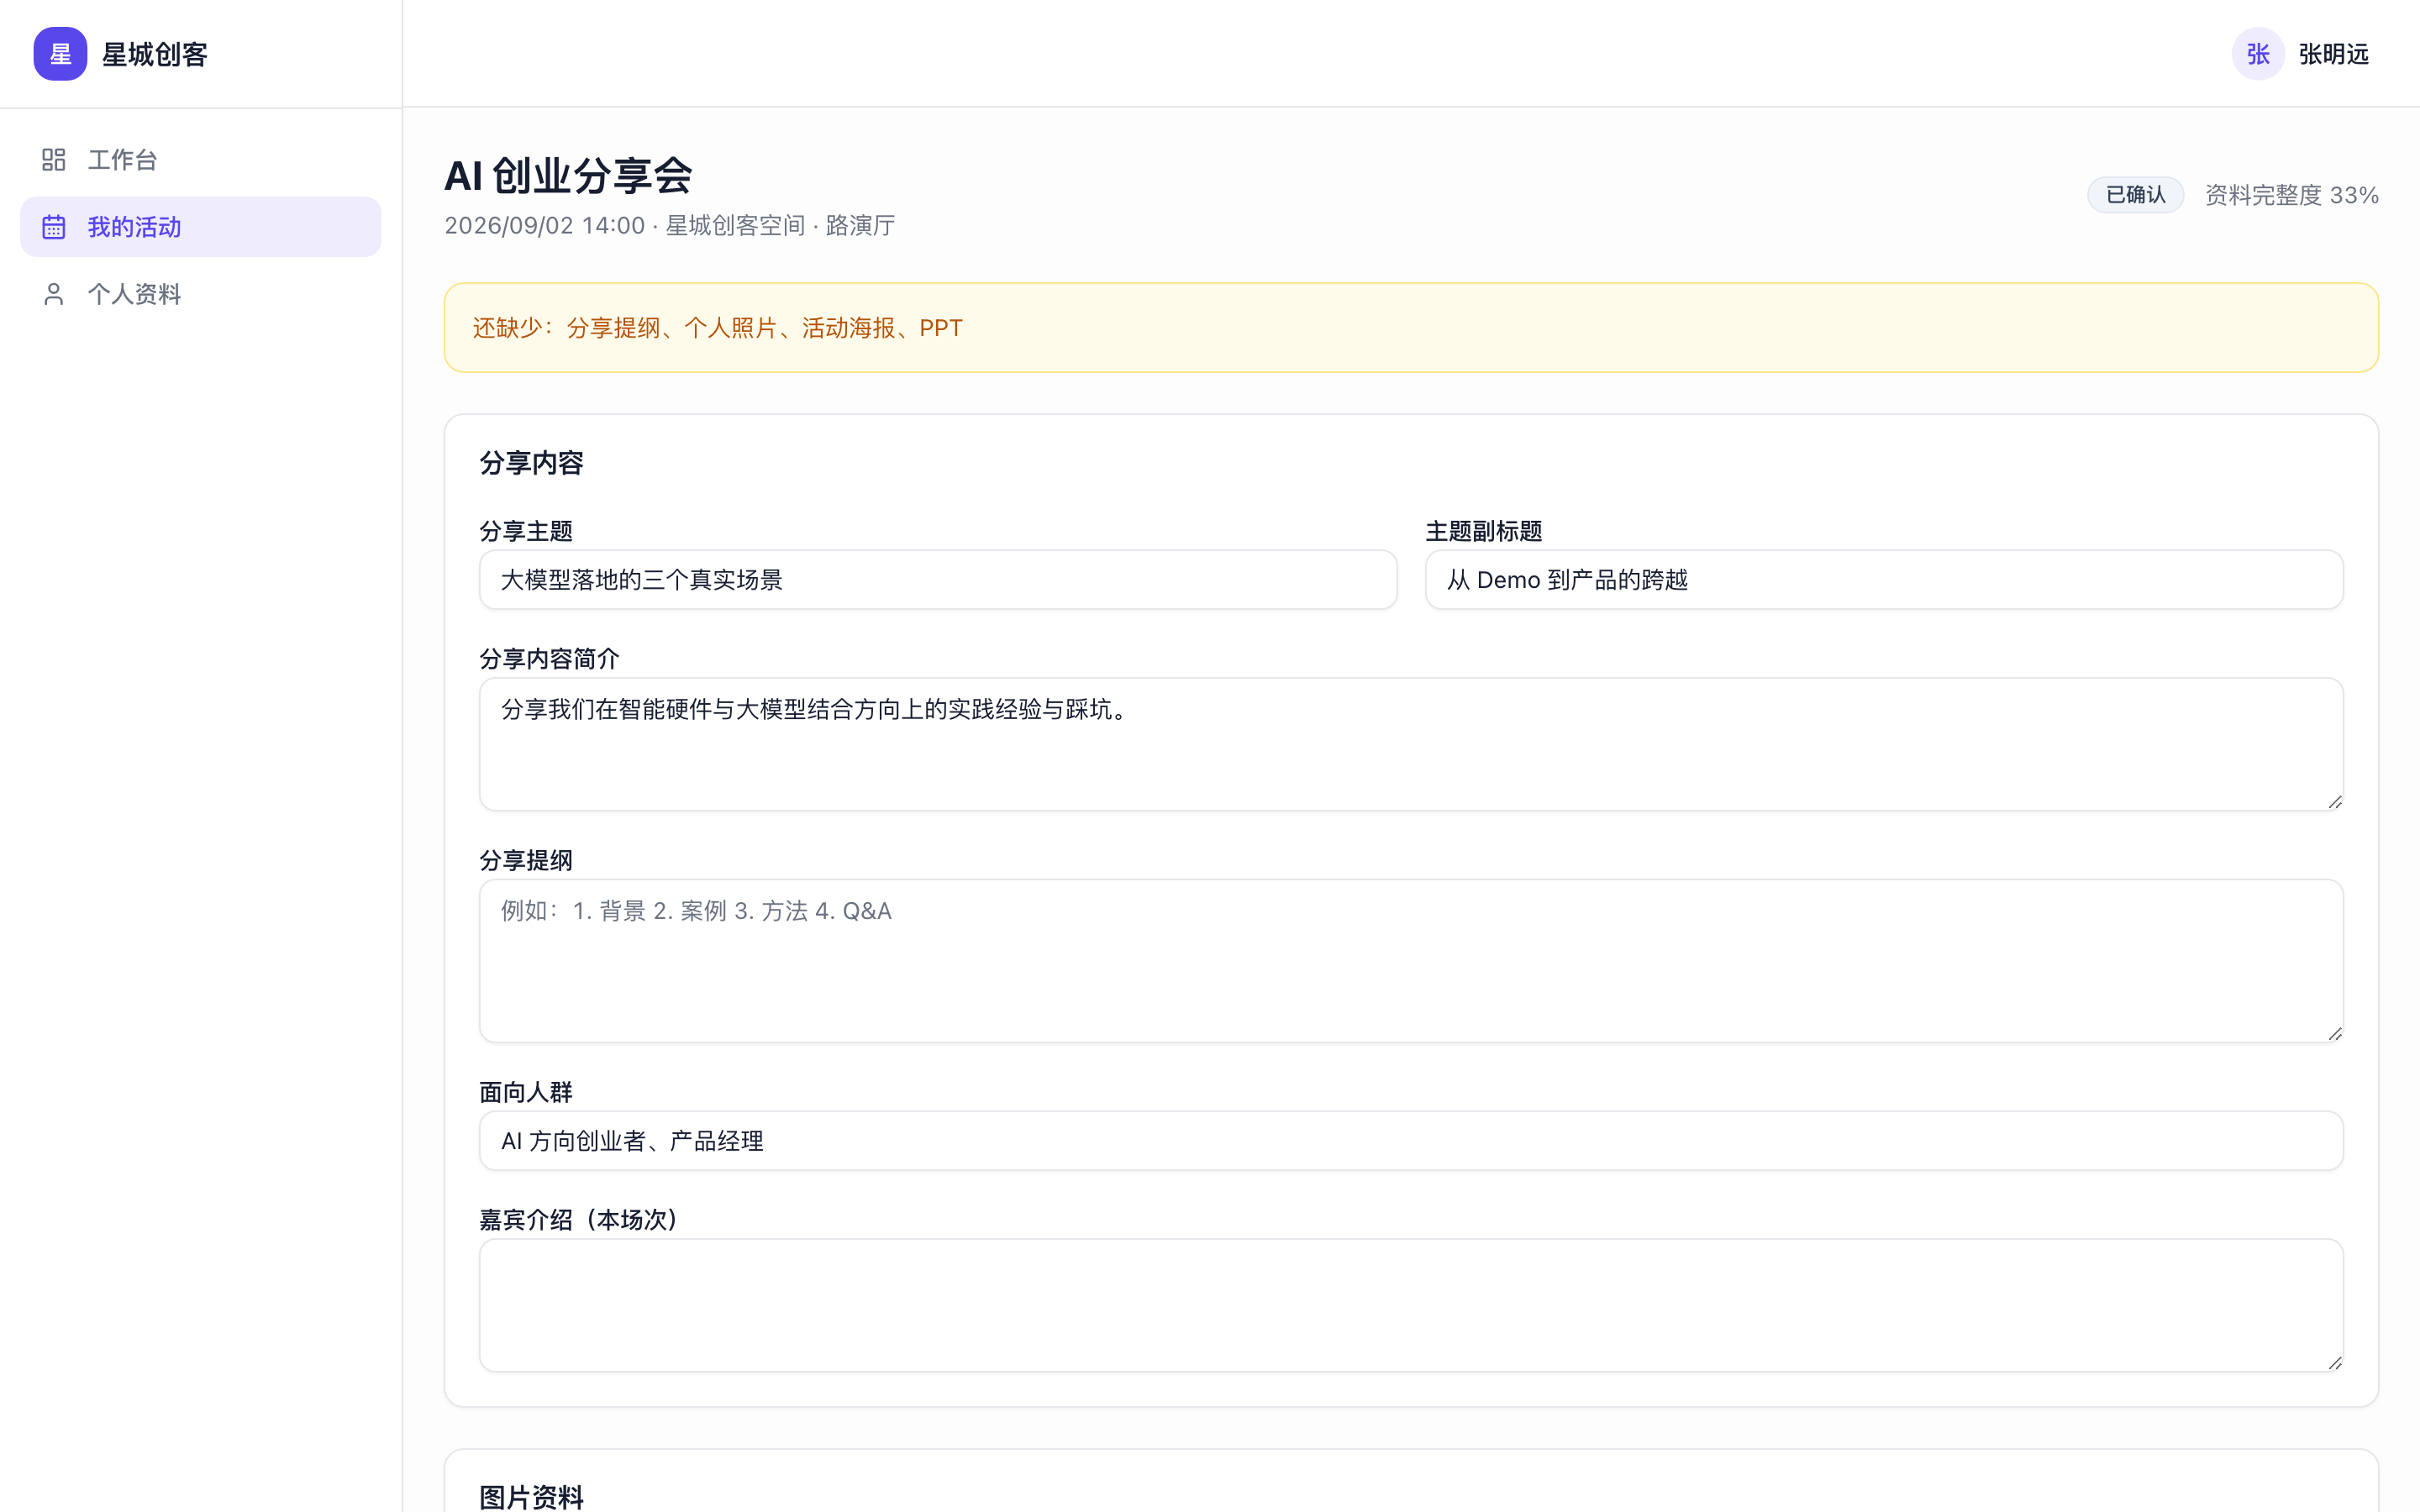Click resize handle of 嘉宾介绍 text area
Screen dimensions: 2420x1512
tap(2335, 1363)
